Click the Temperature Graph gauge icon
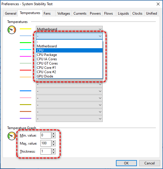The width and height of the screenshot is (163, 169). click(x=12, y=136)
